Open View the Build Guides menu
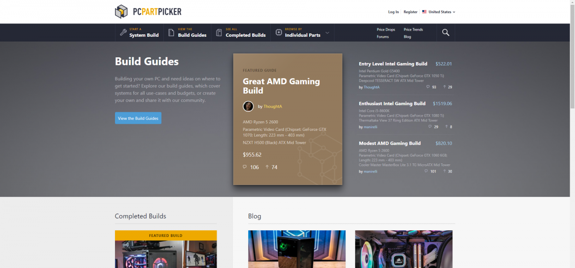The image size is (575, 268). click(x=187, y=32)
